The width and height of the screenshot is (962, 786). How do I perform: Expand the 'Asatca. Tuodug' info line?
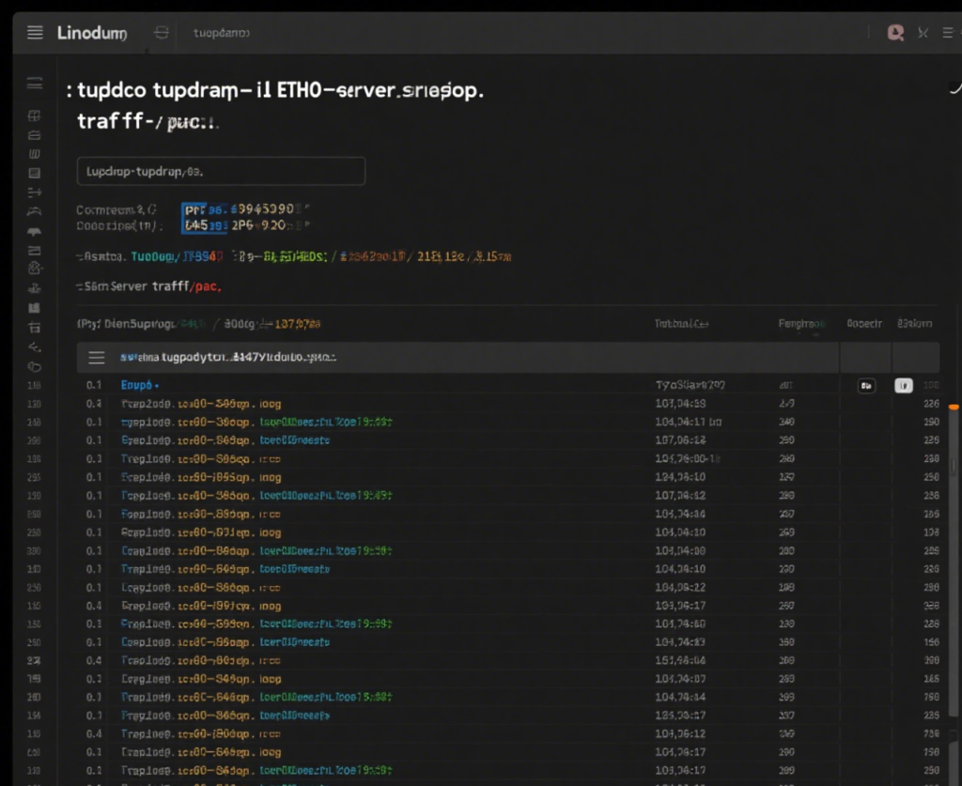coord(150,255)
